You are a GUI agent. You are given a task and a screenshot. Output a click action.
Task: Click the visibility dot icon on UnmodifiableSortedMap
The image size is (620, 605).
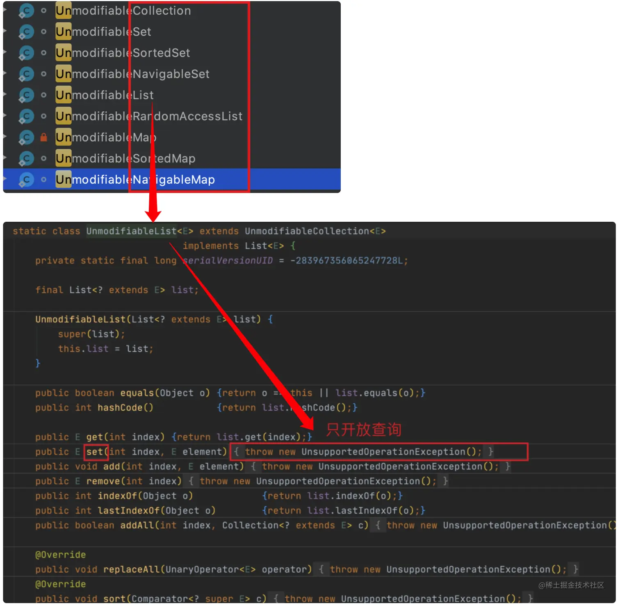point(43,158)
